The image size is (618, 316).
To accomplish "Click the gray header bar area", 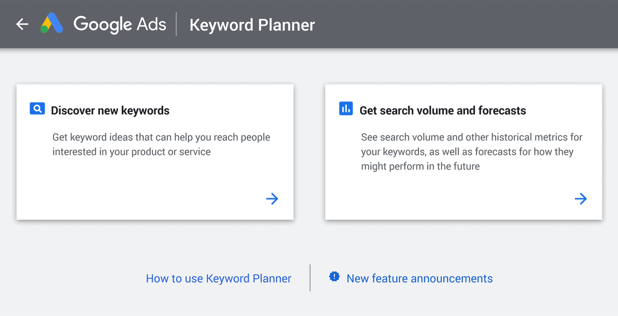I will (x=472, y=24).
